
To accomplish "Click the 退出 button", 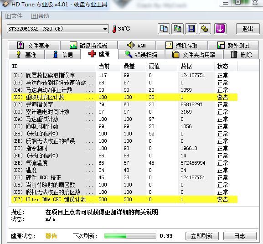I will click(248, 29).
